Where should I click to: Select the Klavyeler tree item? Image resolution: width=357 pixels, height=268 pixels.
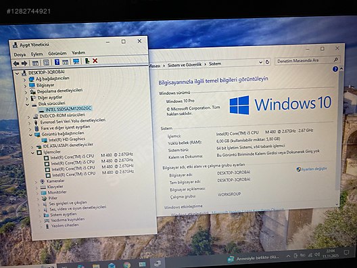click(55, 187)
